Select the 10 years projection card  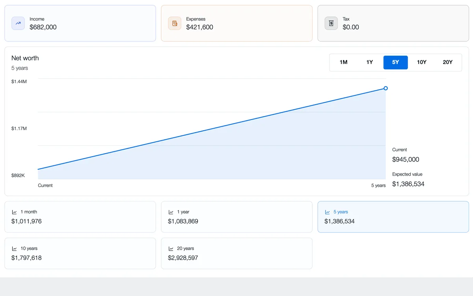pyautogui.click(x=80, y=253)
